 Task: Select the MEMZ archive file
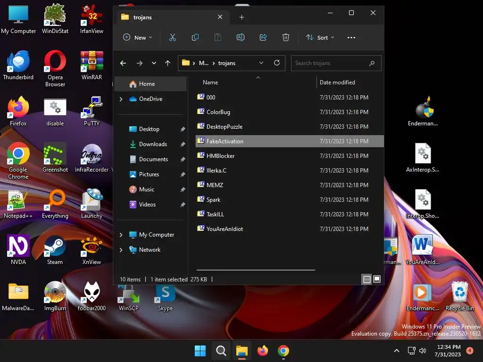[x=290, y=185]
